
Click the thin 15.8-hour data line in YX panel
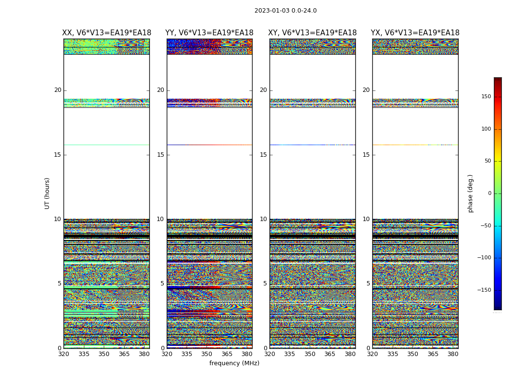(415, 145)
